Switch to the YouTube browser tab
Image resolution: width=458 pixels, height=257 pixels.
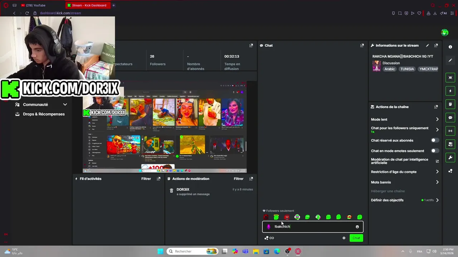(x=41, y=5)
